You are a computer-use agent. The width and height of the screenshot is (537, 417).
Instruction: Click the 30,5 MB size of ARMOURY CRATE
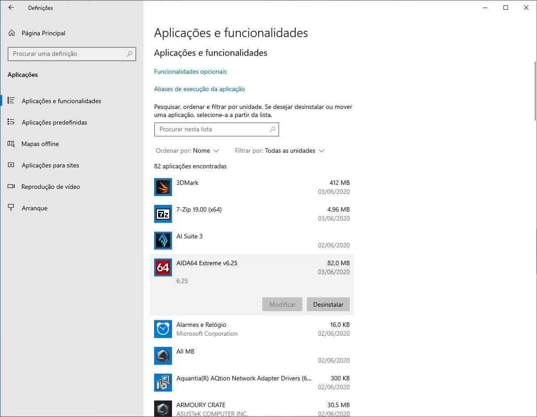tap(338, 405)
